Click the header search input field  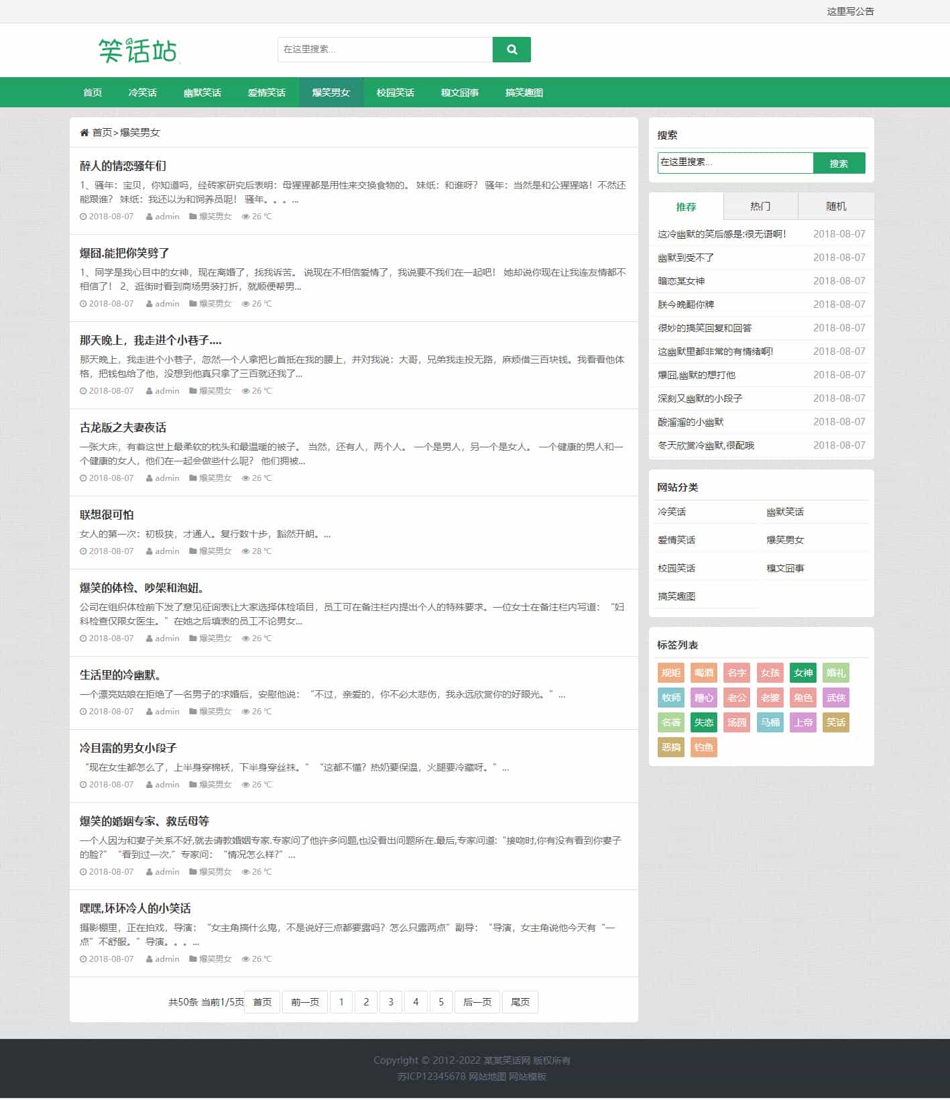(385, 50)
